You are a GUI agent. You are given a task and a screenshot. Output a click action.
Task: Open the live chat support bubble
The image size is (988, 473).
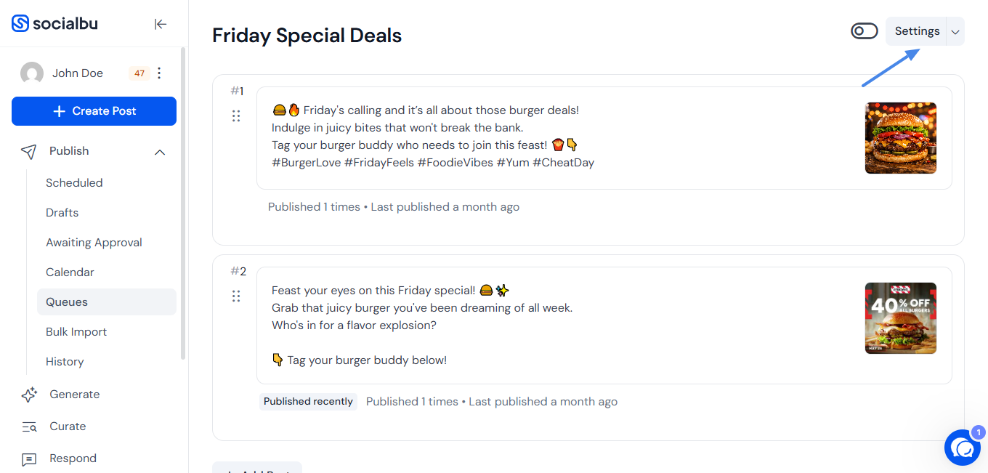pyautogui.click(x=963, y=448)
